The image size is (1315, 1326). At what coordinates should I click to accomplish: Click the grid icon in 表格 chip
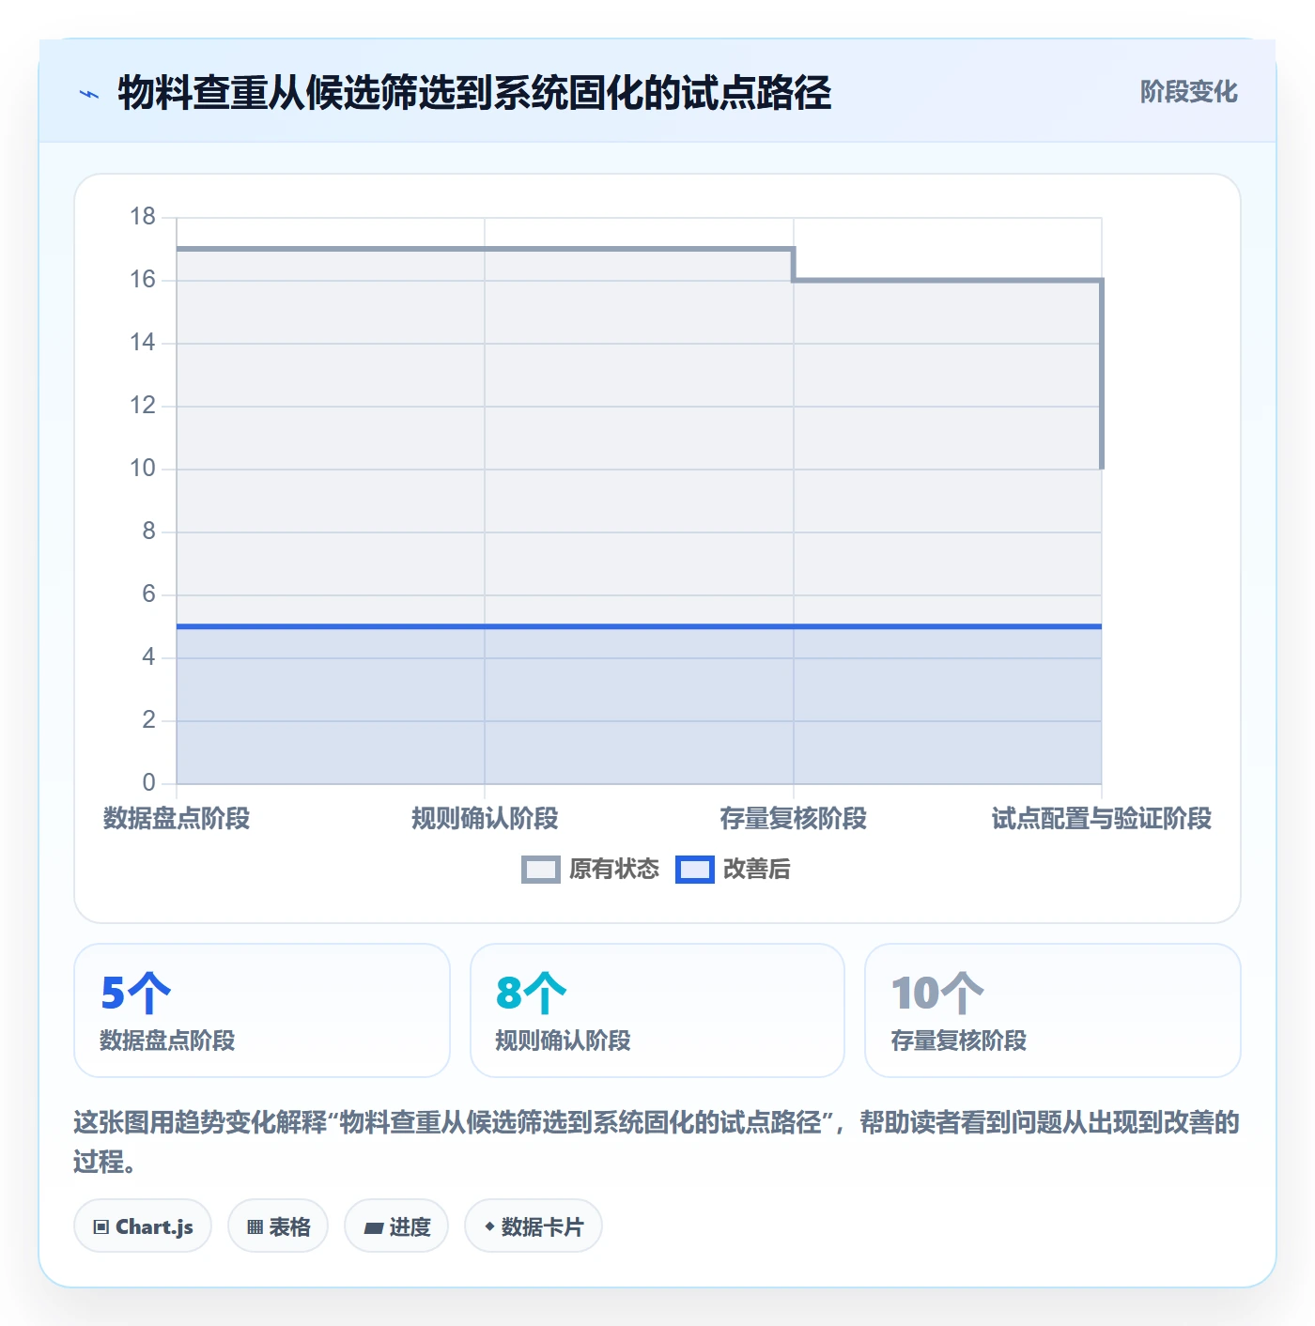(x=255, y=1226)
